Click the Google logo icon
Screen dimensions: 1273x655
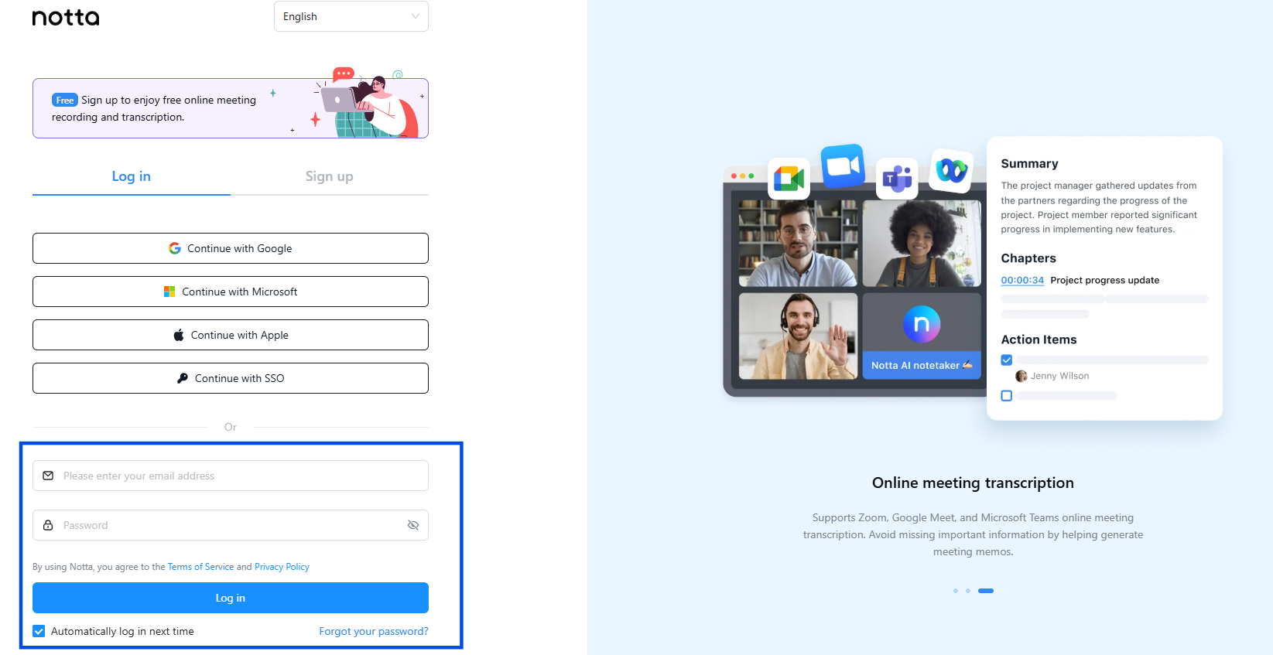pos(175,248)
